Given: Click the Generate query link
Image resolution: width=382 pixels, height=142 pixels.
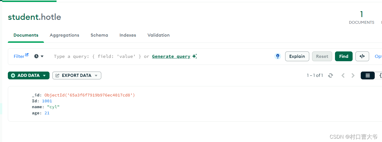Looking at the screenshot, I should pos(171,56).
